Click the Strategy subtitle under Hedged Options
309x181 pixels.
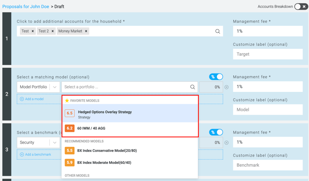(x=84, y=117)
